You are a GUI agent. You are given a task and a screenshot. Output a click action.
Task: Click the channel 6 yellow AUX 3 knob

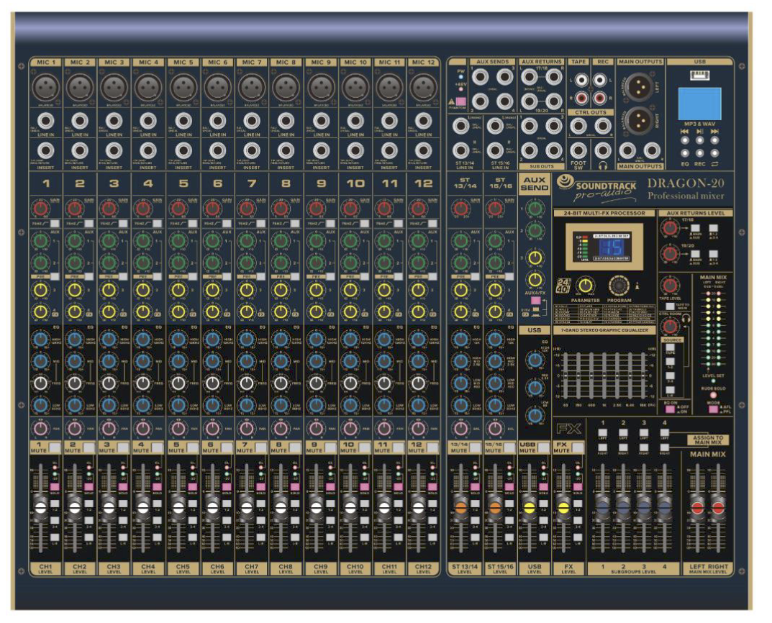213,290
